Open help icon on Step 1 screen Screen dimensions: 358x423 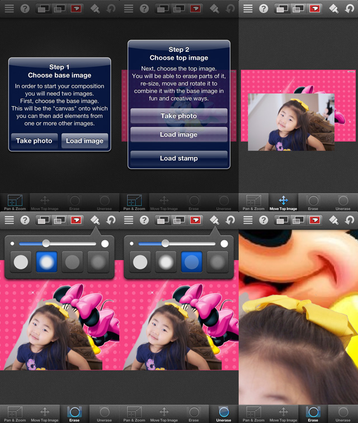tap(25, 8)
